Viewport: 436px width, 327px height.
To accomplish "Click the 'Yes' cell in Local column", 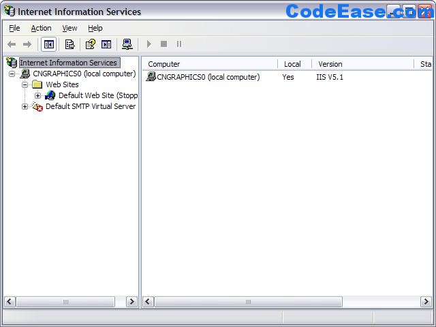I will click(288, 77).
